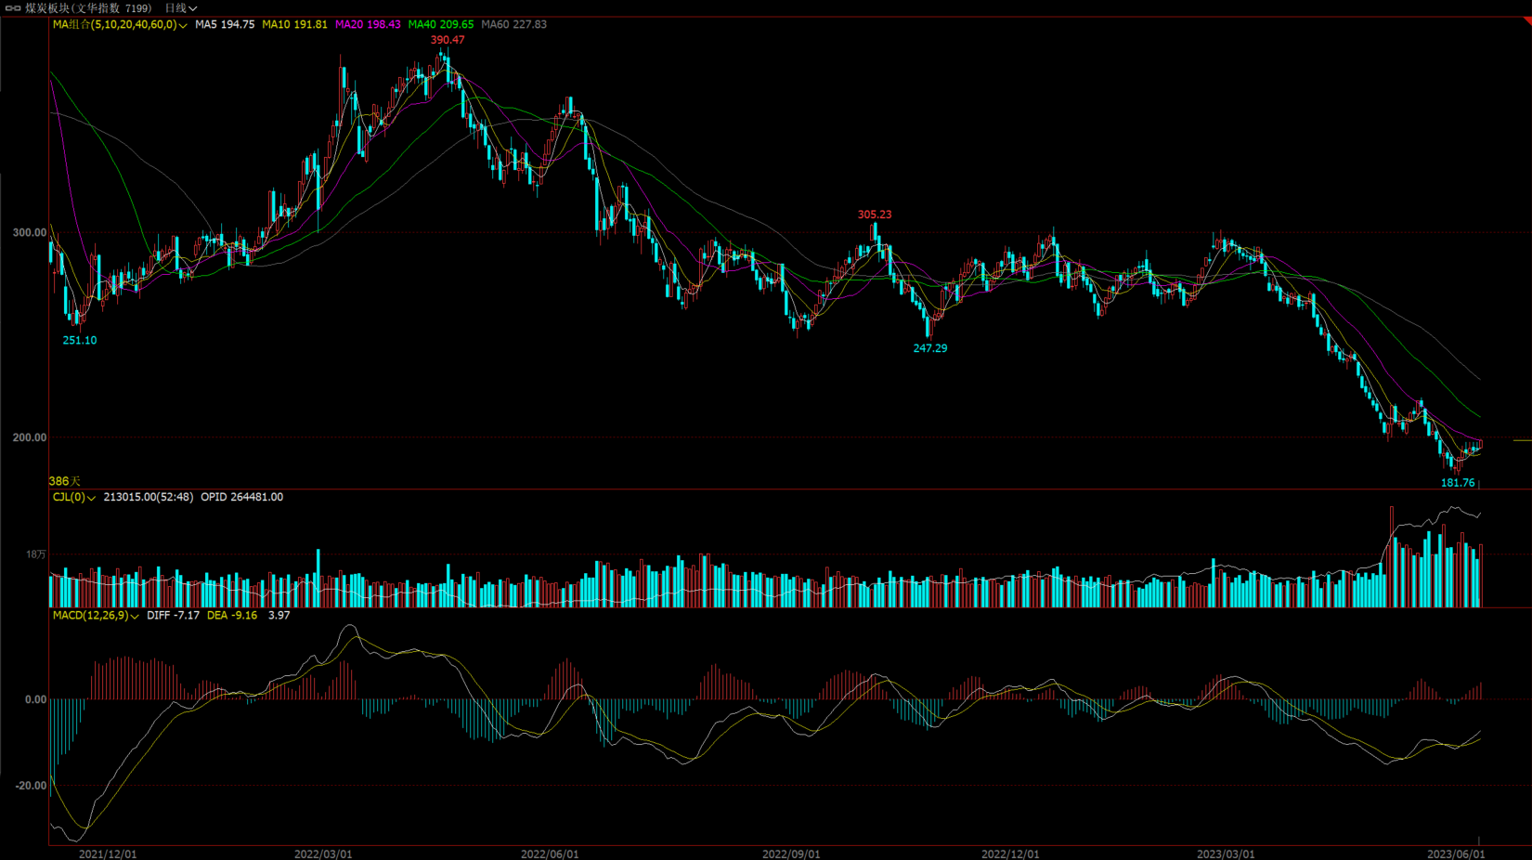Click the 2022/09/01 date marker
1532x860 pixels.
(x=791, y=854)
